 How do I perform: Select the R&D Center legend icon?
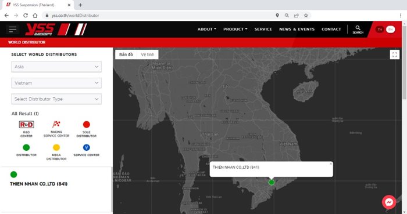[27, 125]
